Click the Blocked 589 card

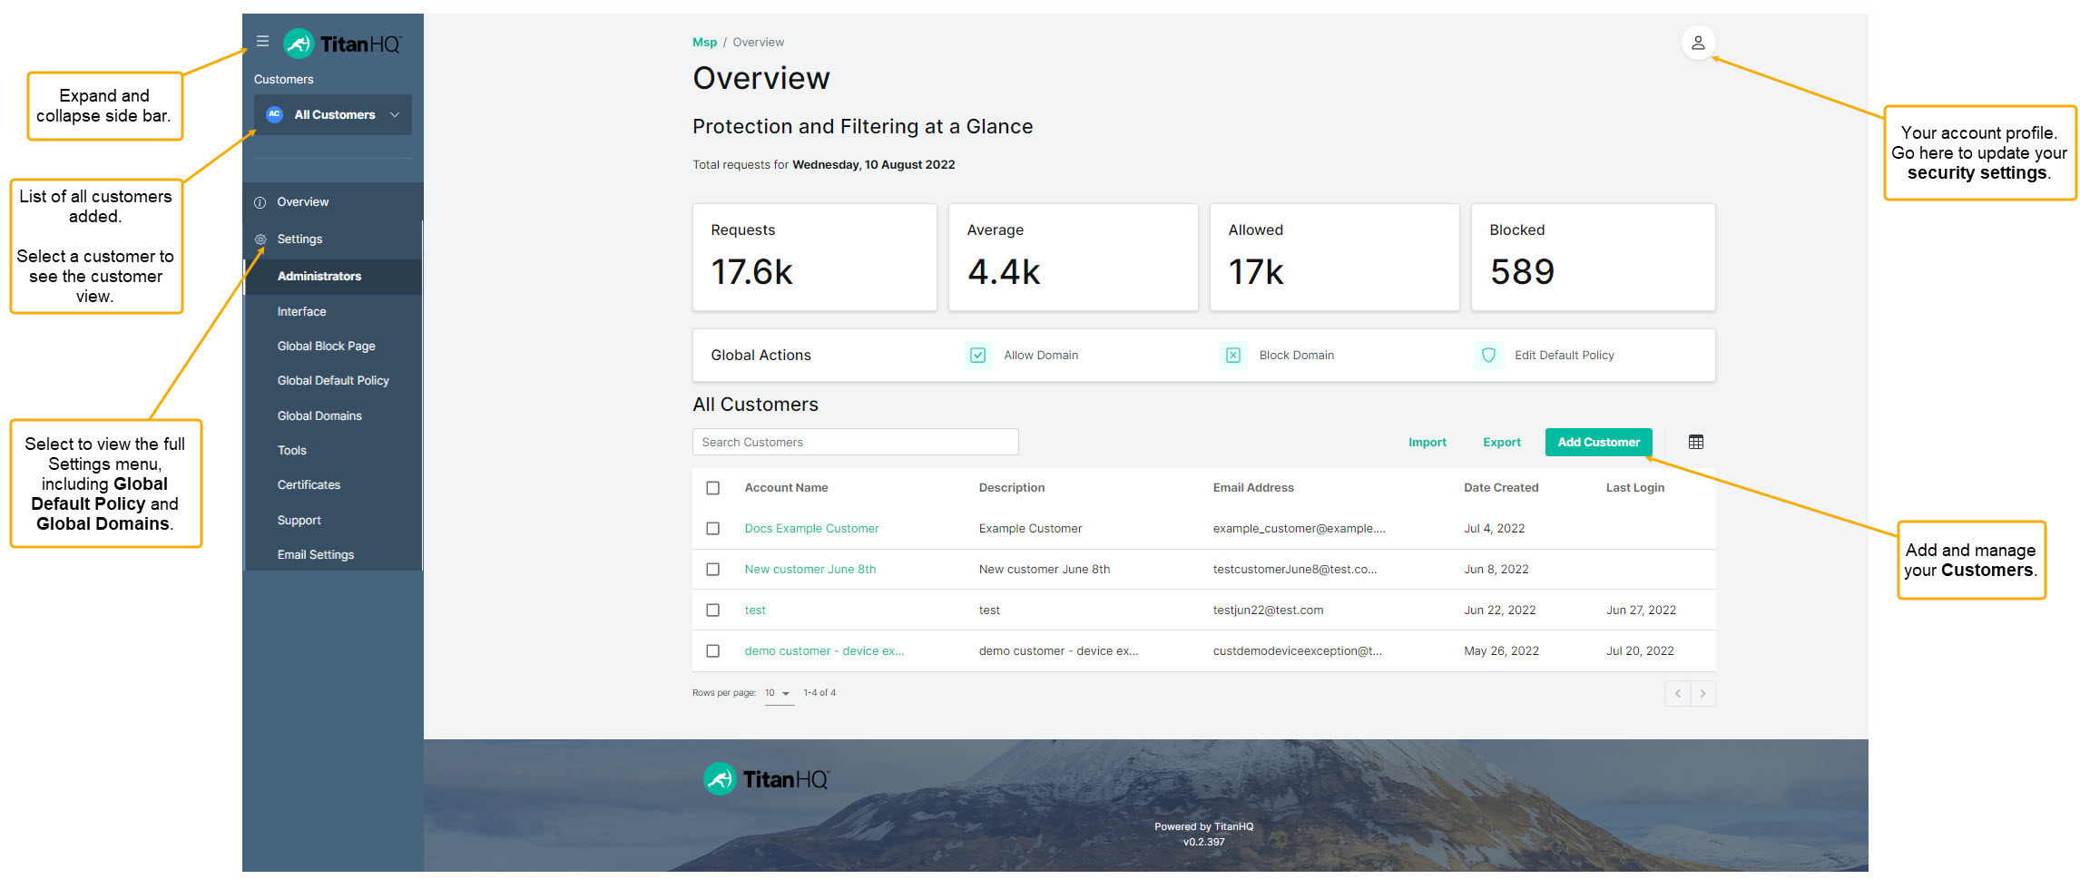(1593, 258)
